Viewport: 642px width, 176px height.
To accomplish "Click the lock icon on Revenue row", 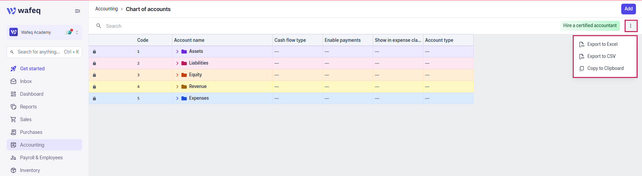I will point(94,87).
